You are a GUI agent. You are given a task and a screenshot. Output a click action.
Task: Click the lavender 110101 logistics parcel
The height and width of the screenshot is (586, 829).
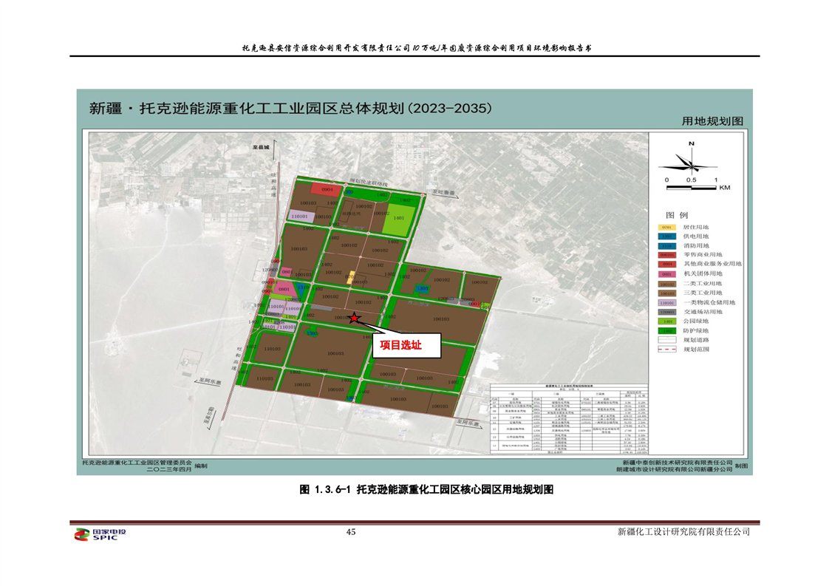tap(301, 215)
